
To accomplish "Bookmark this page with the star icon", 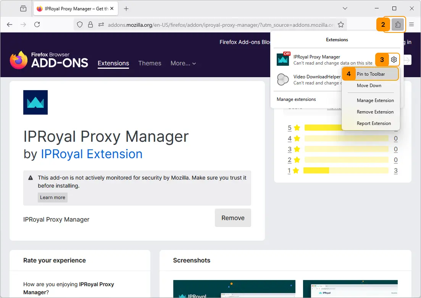I will (x=341, y=25).
